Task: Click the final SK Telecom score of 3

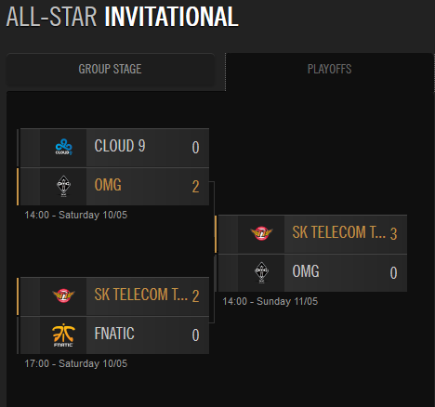Action: tap(393, 234)
